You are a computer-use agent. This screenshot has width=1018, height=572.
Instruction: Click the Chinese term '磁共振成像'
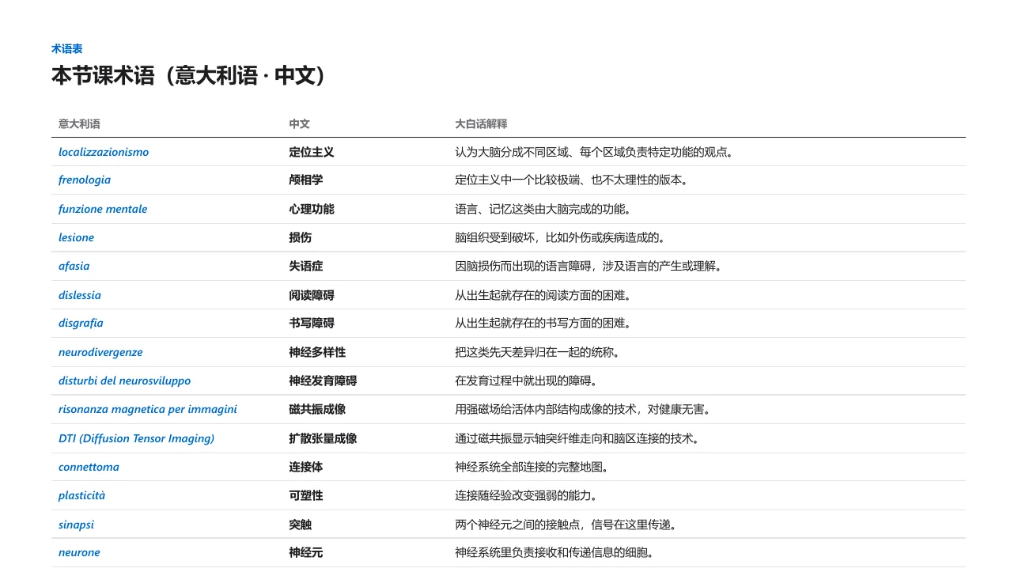tap(317, 409)
